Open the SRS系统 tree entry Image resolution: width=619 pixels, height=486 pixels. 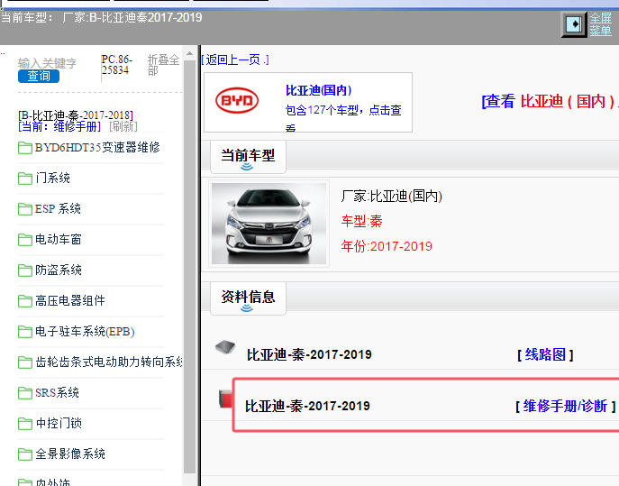pyautogui.click(x=57, y=393)
